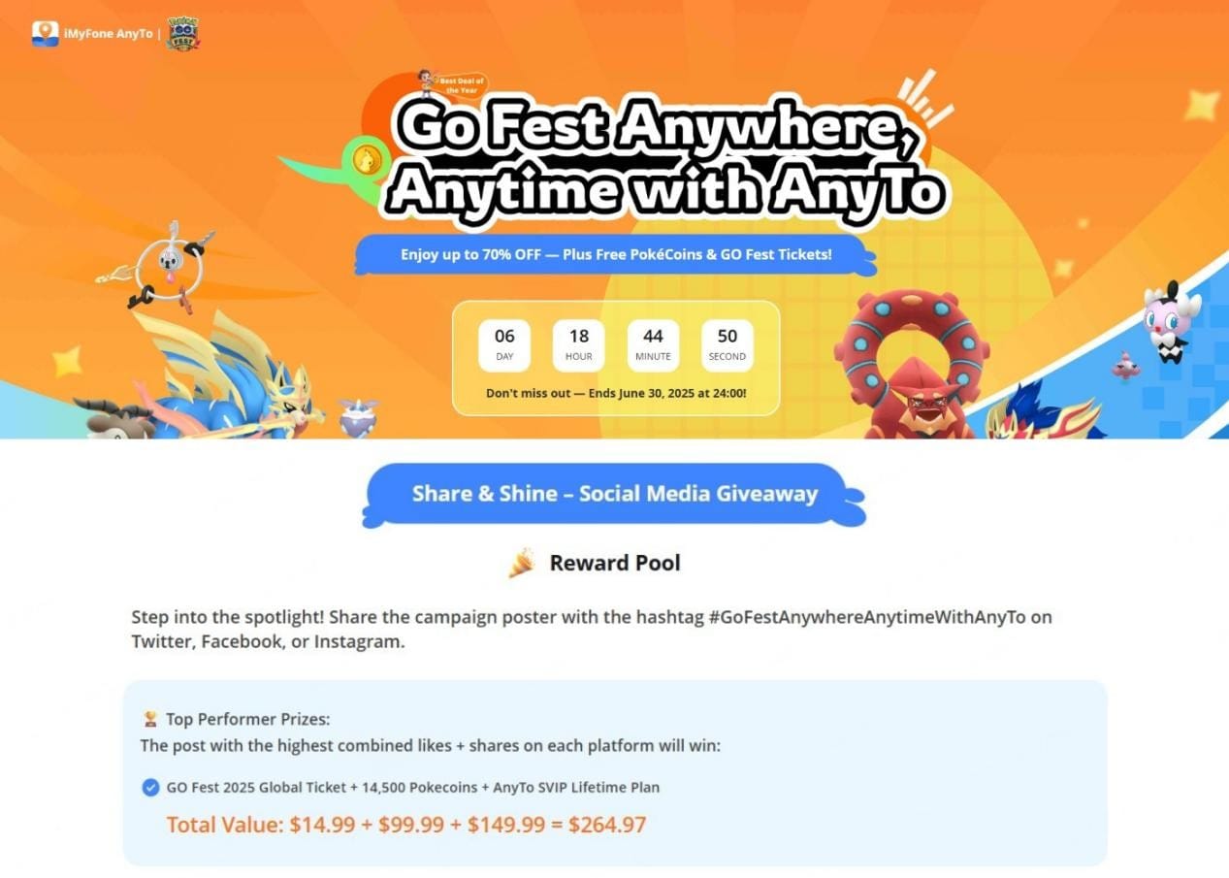This screenshot has width=1229, height=878.
Task: Click the trophy icon beside Top Performer Prizes
Action: [x=150, y=719]
